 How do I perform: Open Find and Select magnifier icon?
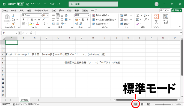(146, 19)
